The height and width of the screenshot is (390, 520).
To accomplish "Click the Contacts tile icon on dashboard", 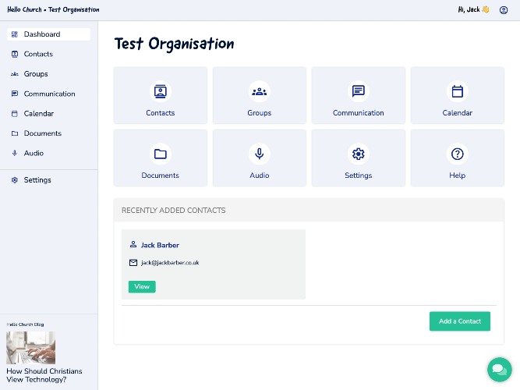I will (x=160, y=91).
